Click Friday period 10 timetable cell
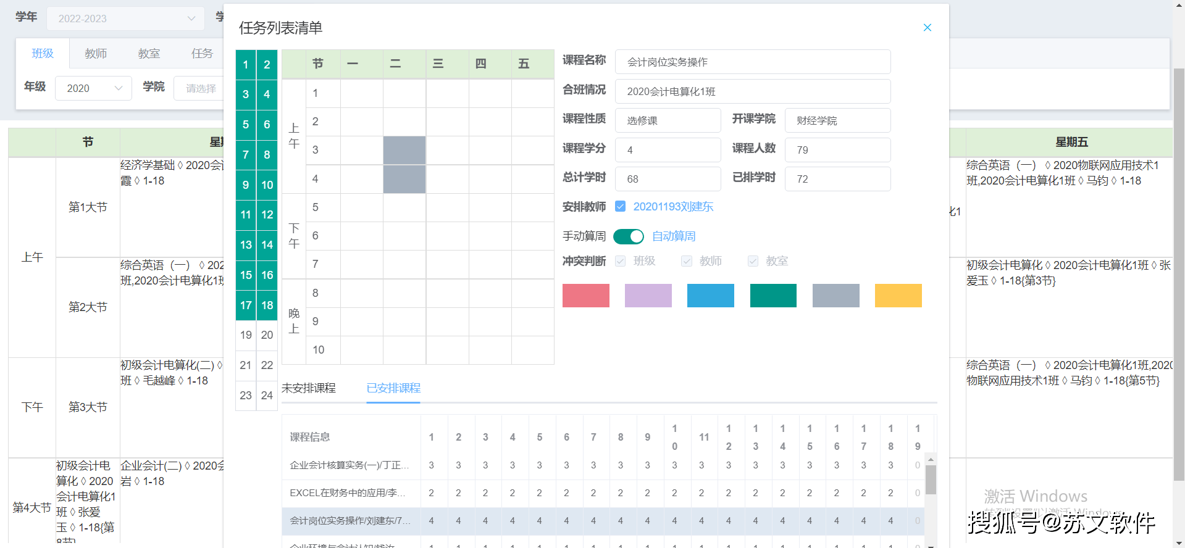Screen dimensions: 1185x548 tap(532, 350)
